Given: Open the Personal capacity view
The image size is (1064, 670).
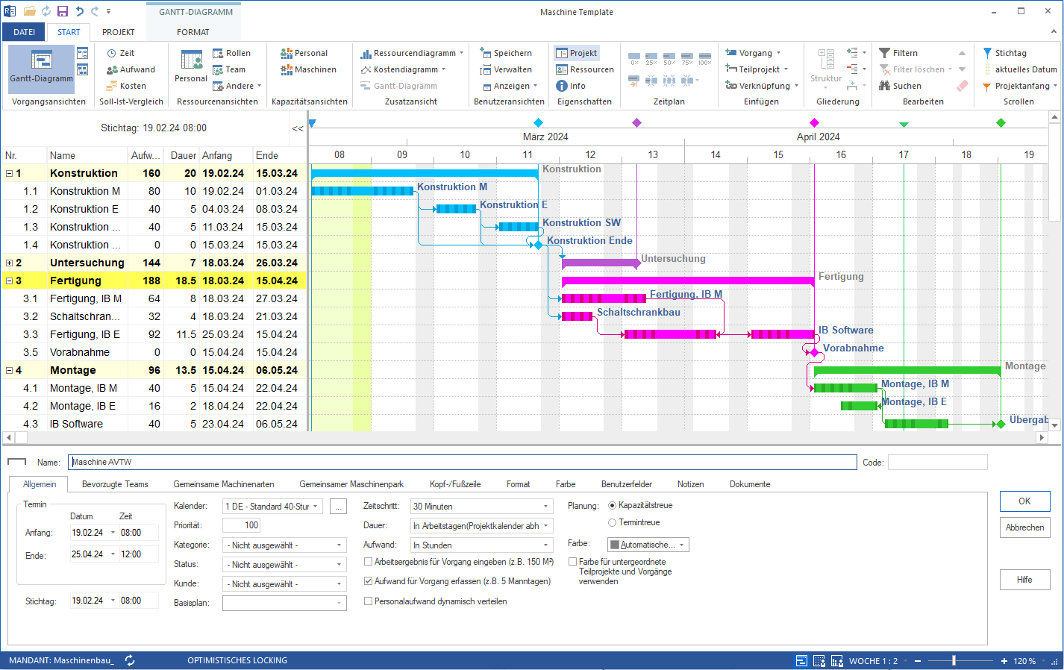Looking at the screenshot, I should (x=304, y=53).
